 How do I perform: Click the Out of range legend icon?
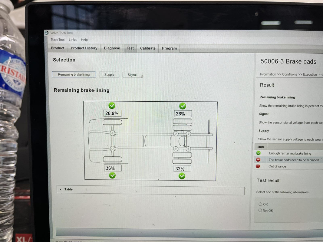tap(258, 166)
